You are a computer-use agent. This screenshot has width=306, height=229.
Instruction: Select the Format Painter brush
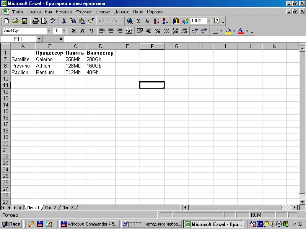[91, 21]
